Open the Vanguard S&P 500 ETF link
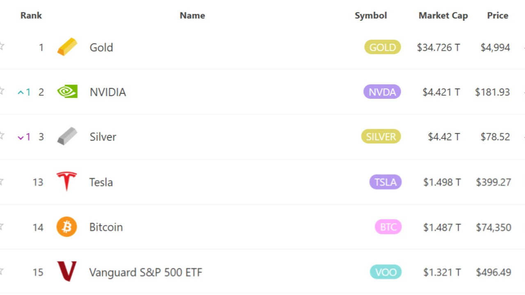Viewport: 525px width, 295px height. coord(146,272)
